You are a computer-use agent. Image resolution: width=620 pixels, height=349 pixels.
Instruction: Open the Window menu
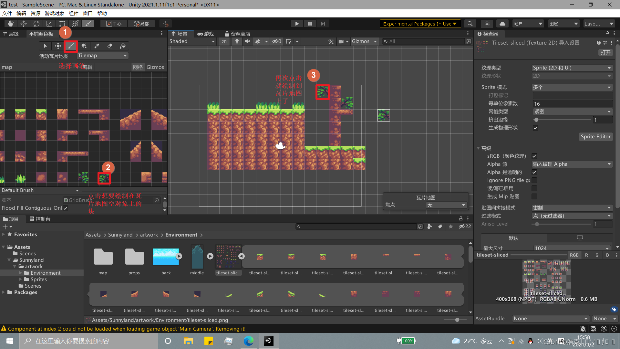tap(88, 13)
